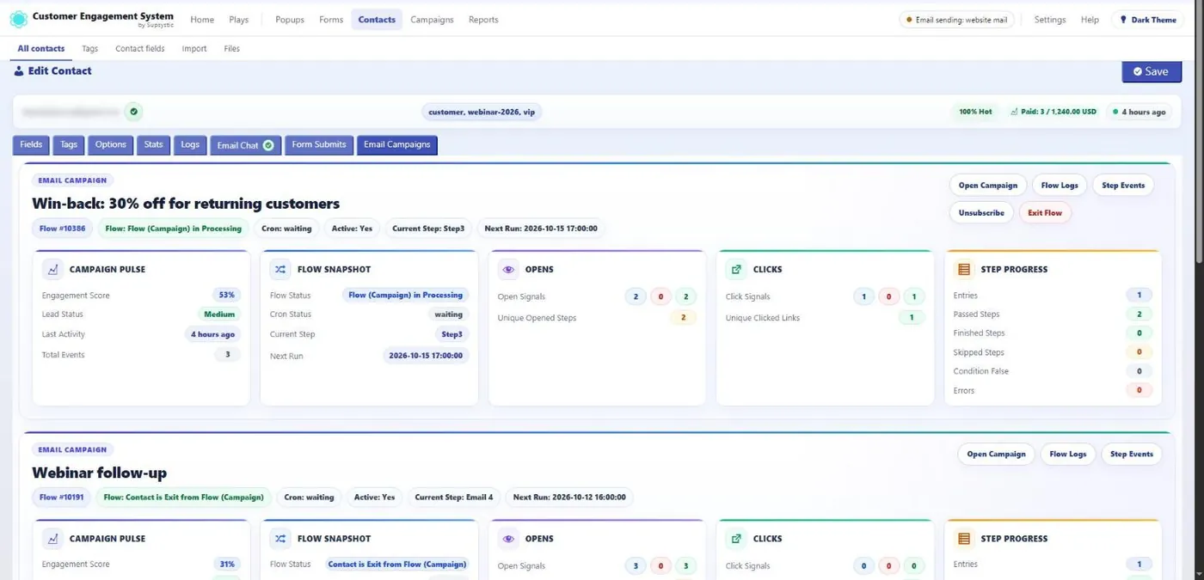Click Win-back Step Progress list icon
This screenshot has height=580, width=1204.
click(964, 269)
